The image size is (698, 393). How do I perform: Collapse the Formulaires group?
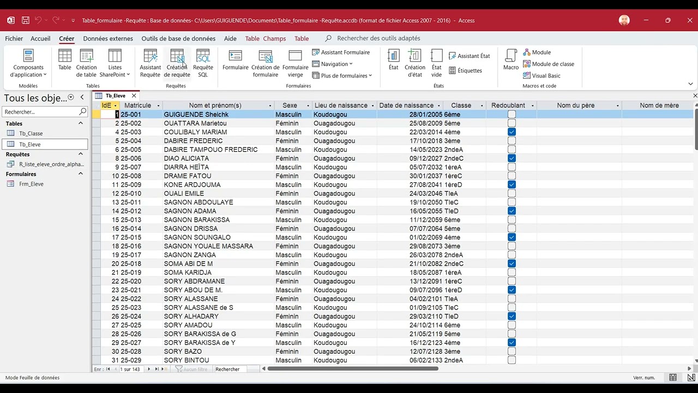[81, 174]
